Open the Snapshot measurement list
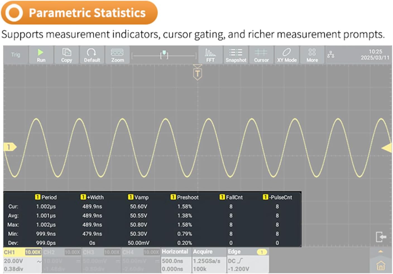 point(236,55)
